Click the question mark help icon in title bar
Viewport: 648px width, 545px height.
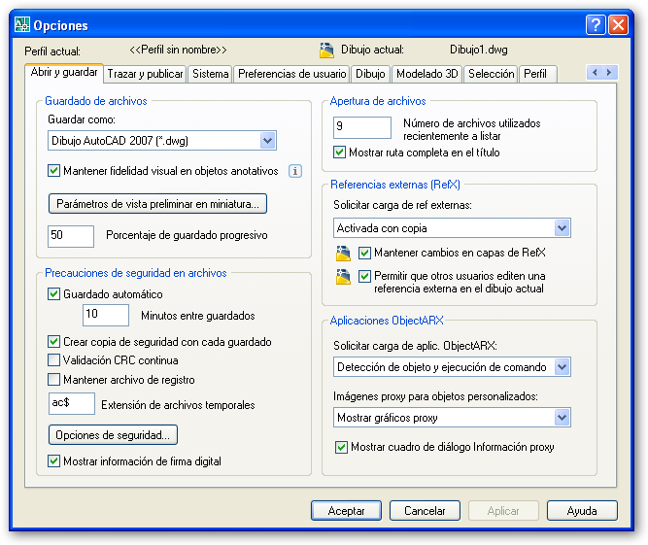(x=596, y=25)
